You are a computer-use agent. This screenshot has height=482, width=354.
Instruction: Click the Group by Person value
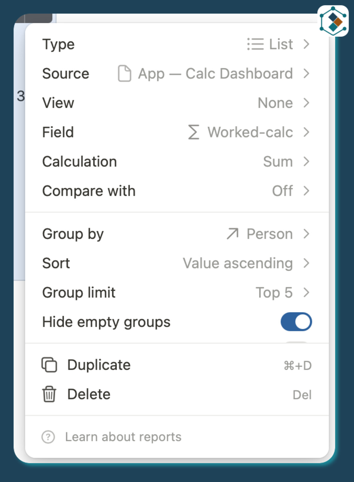[x=270, y=234]
